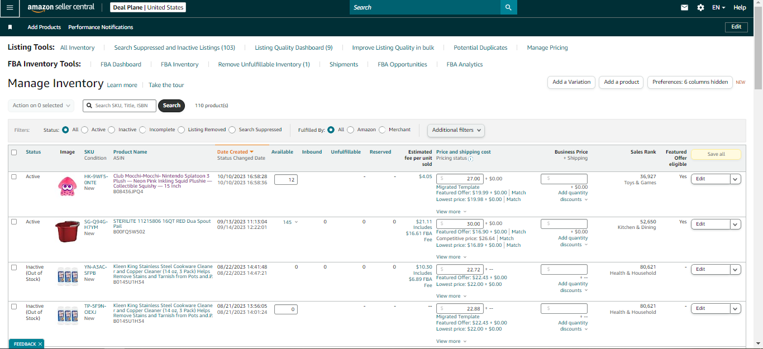The height and width of the screenshot is (349, 763).
Task: Select Fulfilled By Amazon radio button
Action: tap(351, 130)
